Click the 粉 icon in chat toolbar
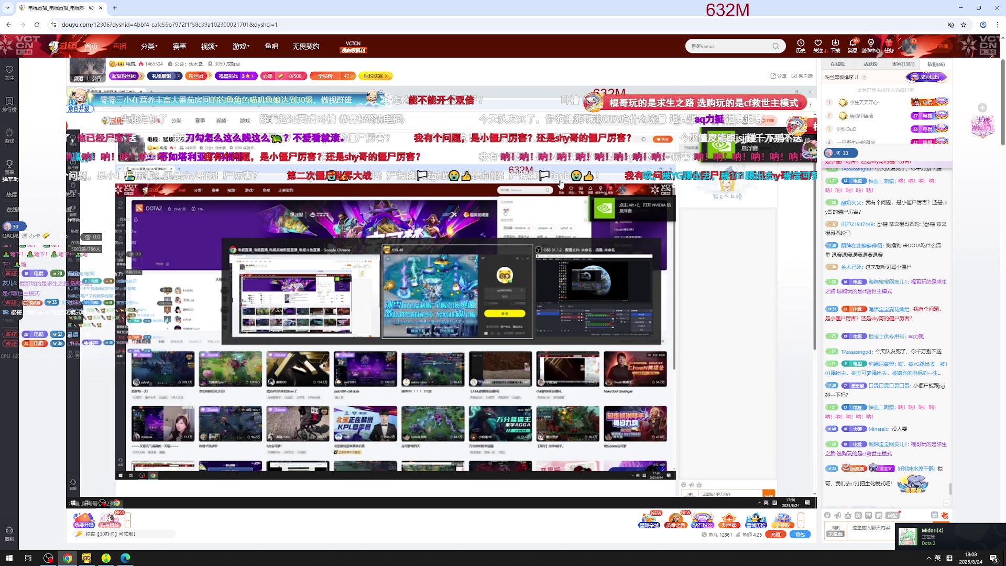 (858, 515)
